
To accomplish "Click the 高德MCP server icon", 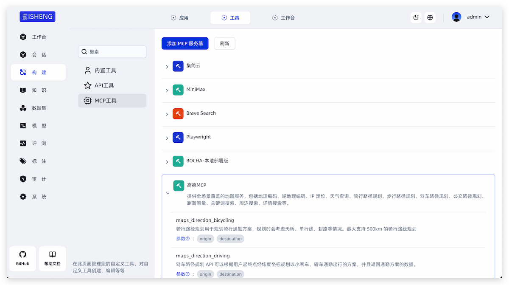I will click(x=179, y=186).
